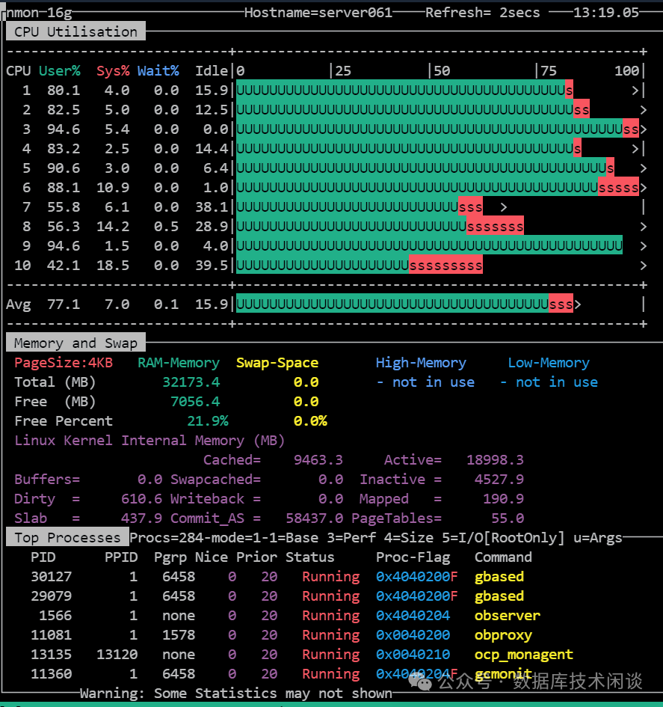Viewport: 663px width, 707px height.
Task: Click the Wait% column header
Action: pos(158,71)
